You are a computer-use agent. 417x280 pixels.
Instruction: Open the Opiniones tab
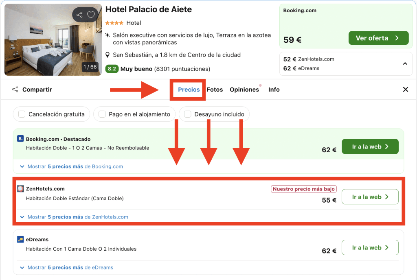tap(244, 90)
